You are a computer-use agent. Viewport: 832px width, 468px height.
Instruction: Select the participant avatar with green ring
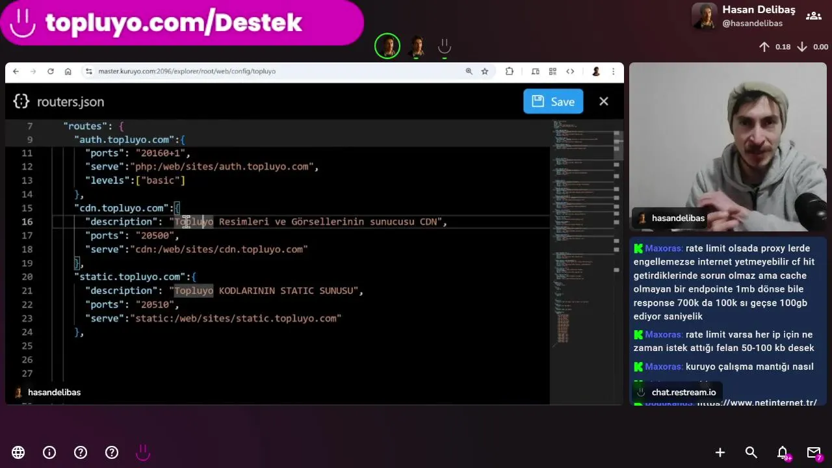(x=387, y=46)
